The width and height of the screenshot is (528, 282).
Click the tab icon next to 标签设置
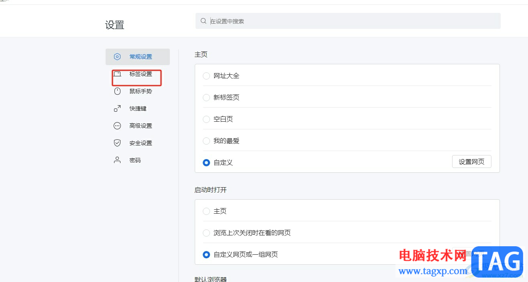pyautogui.click(x=117, y=74)
